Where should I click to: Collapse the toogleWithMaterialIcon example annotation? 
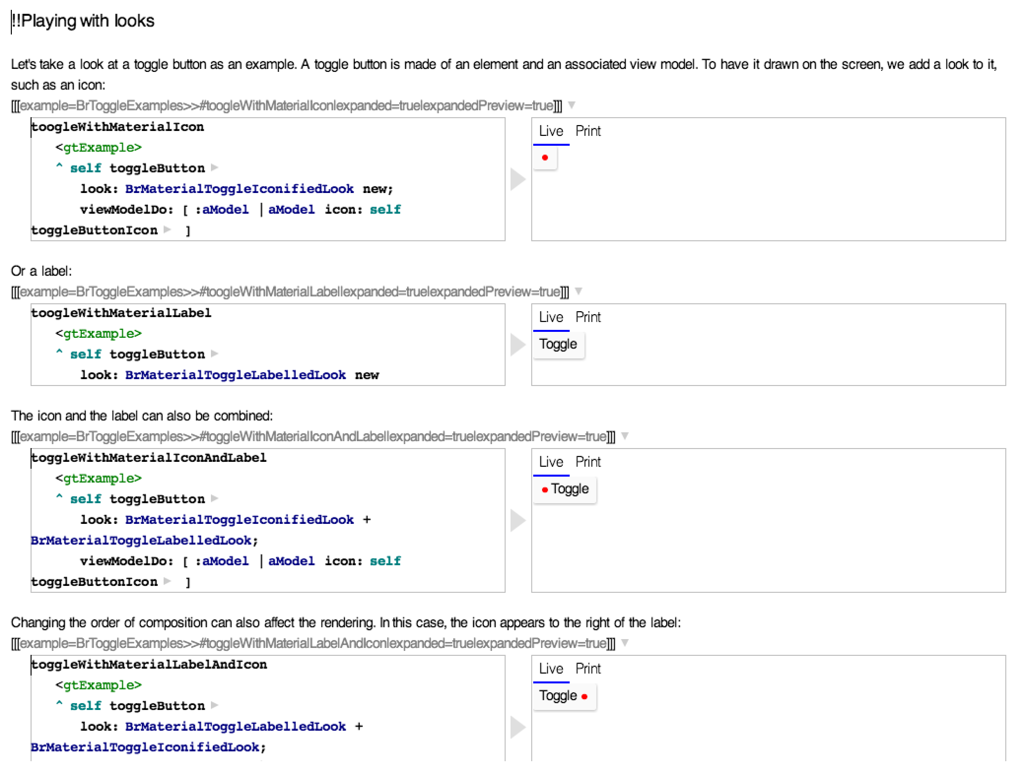click(x=572, y=105)
